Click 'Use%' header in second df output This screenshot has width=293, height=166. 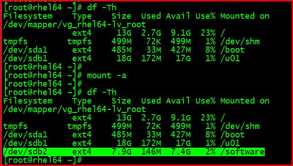206,101
